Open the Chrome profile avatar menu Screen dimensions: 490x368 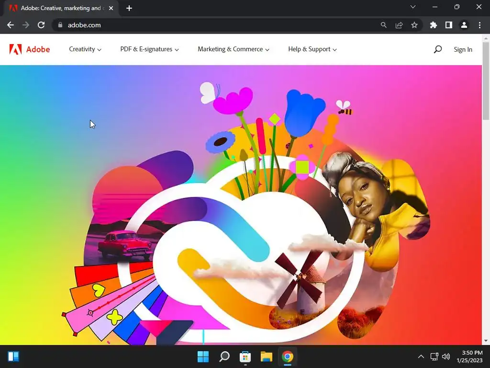click(464, 25)
